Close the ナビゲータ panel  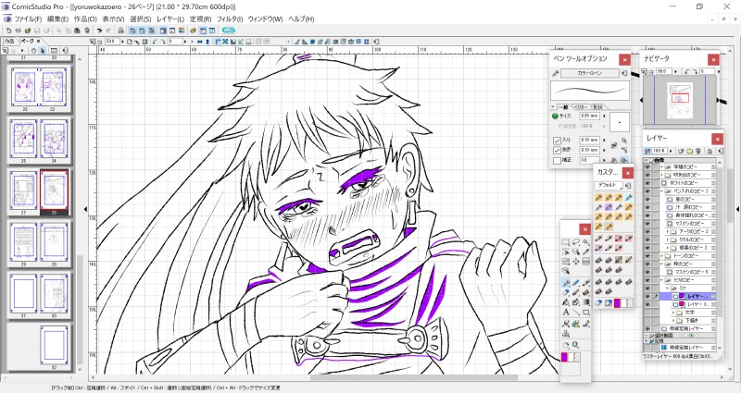click(713, 59)
